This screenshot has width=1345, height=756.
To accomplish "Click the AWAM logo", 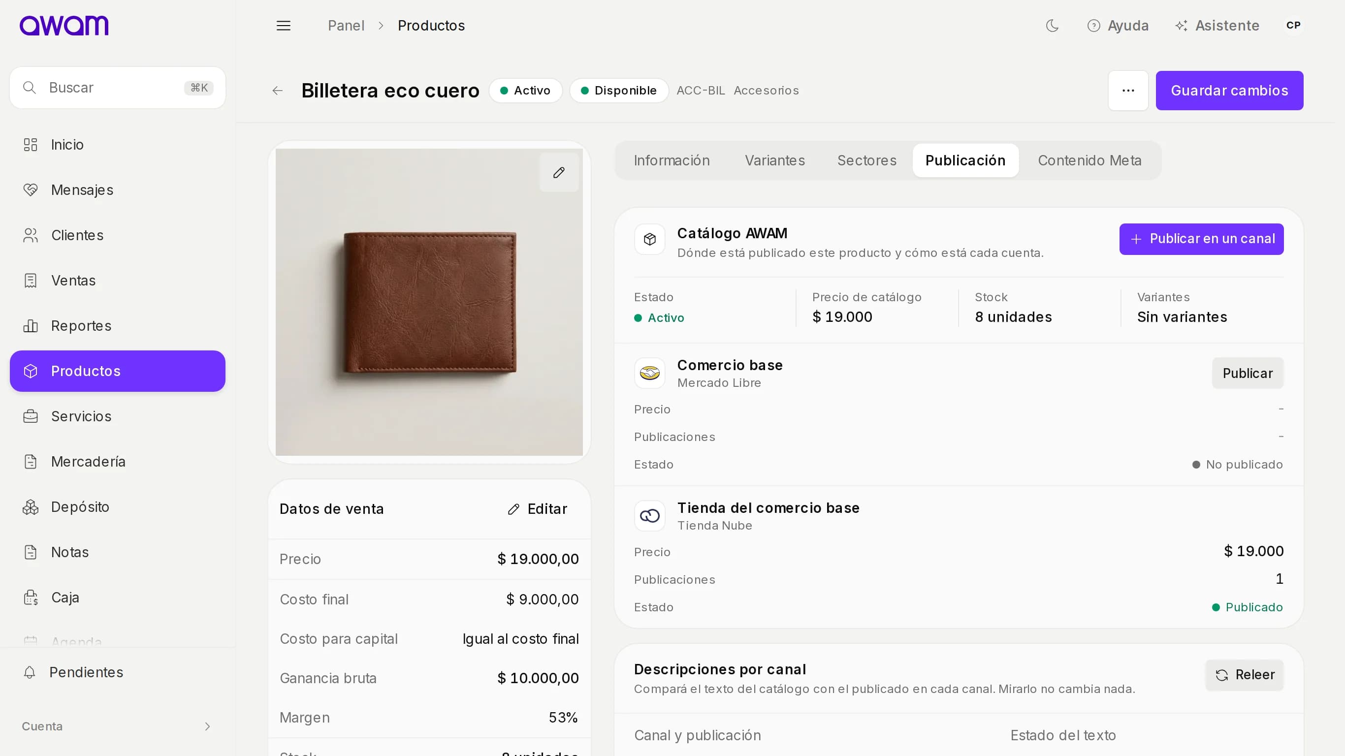I will 64,26.
